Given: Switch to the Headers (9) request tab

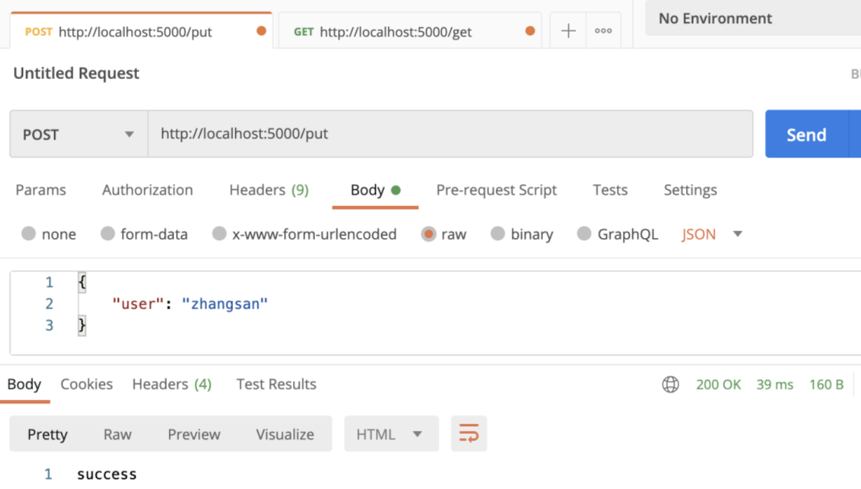Looking at the screenshot, I should click(269, 190).
